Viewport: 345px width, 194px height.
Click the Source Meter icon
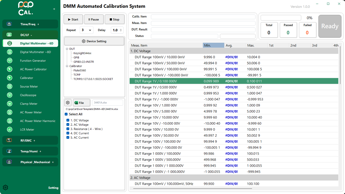point(9,87)
